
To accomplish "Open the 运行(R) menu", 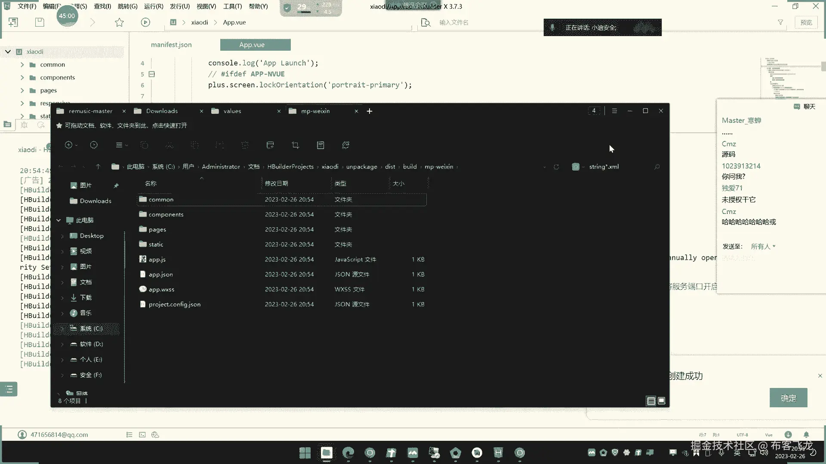I will tap(154, 6).
